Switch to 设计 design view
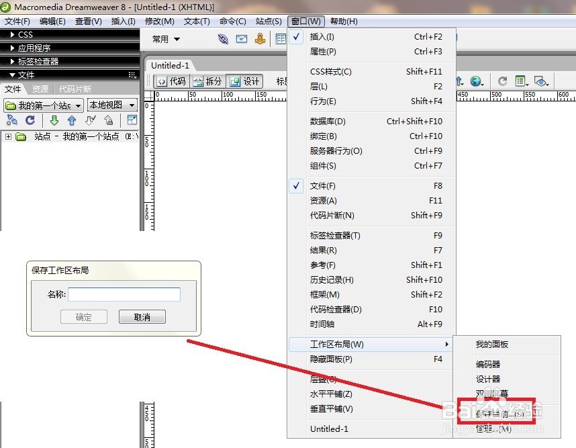The width and height of the screenshot is (576, 448). pos(244,81)
